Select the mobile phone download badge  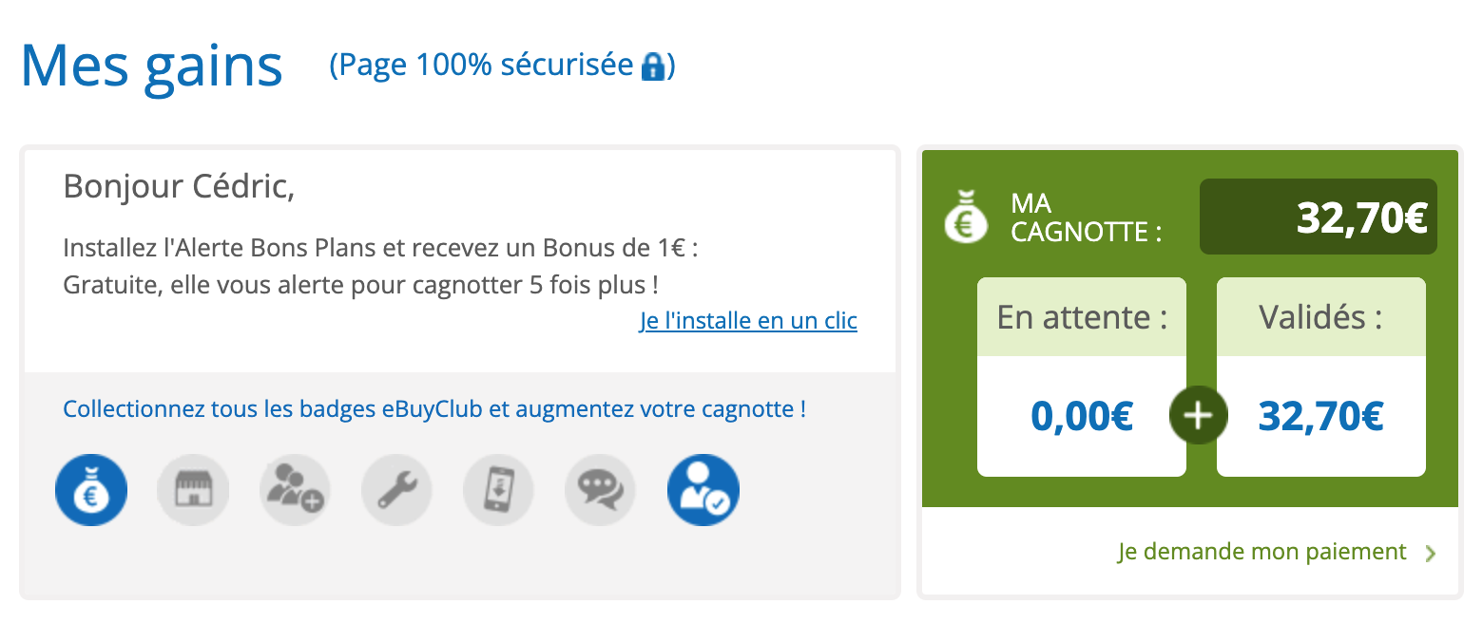point(498,490)
